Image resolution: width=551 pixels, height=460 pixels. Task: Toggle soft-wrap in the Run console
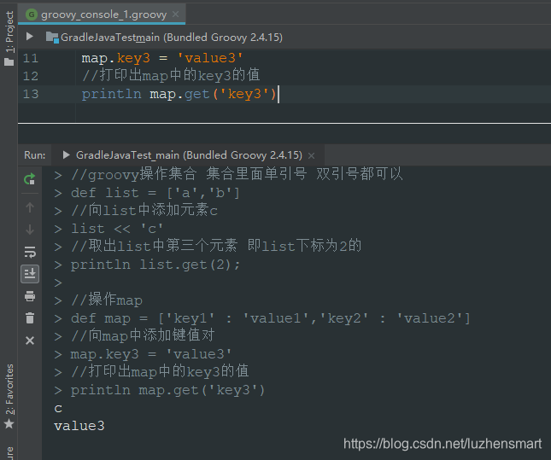pyautogui.click(x=30, y=252)
